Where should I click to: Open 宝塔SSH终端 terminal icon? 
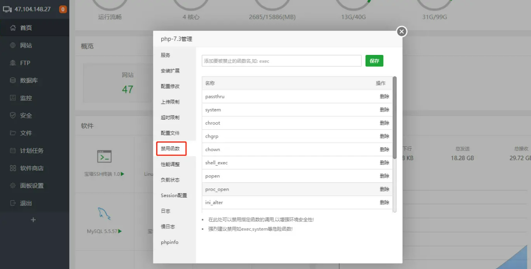tap(104, 157)
